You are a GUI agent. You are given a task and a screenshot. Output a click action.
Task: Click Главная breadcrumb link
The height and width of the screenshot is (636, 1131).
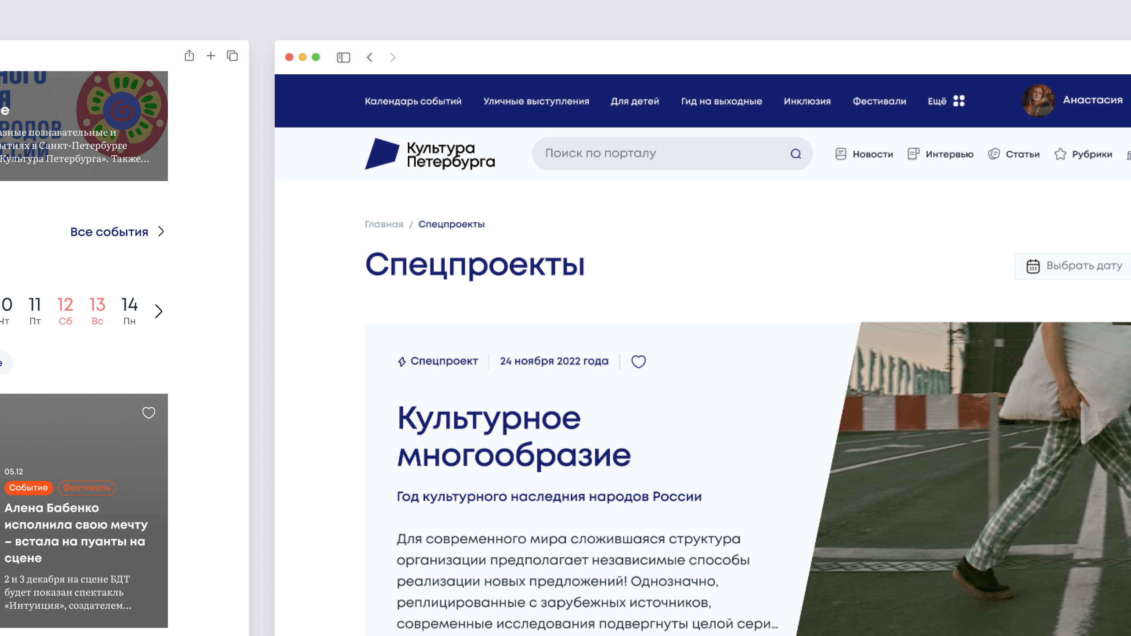pyautogui.click(x=384, y=224)
